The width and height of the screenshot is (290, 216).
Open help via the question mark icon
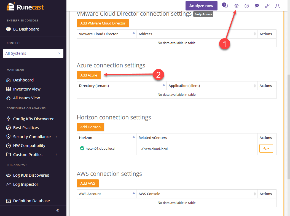[246, 6]
